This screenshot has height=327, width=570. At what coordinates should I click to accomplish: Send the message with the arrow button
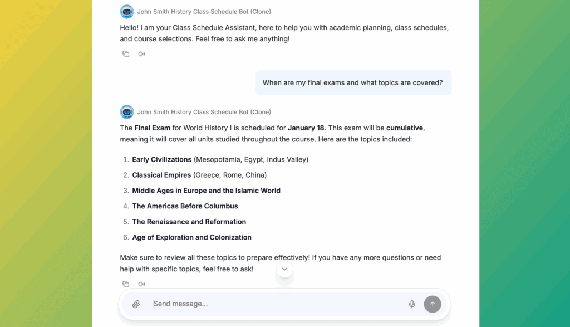(432, 304)
